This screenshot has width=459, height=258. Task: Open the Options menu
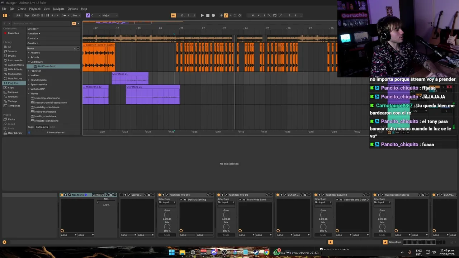72,9
